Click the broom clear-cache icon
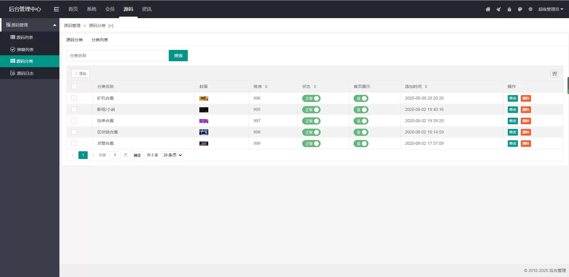Image resolution: width=569 pixels, height=277 pixels. [499, 9]
